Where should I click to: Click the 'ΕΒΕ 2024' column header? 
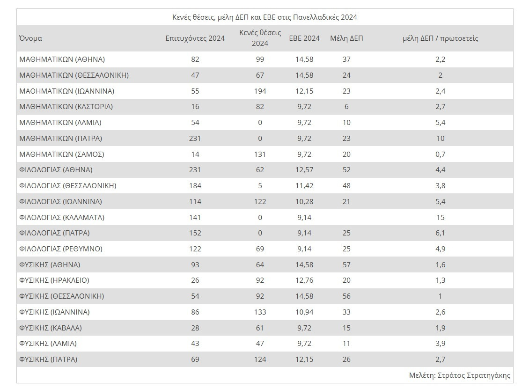coord(304,38)
